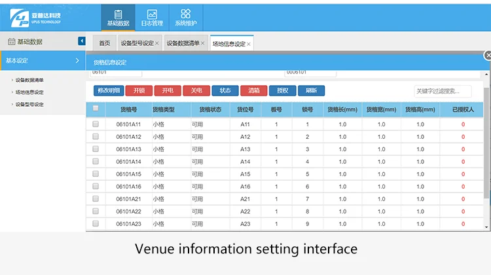Expand the 基本设定 sidebar section
The width and height of the screenshot is (491, 275).
coord(43,61)
